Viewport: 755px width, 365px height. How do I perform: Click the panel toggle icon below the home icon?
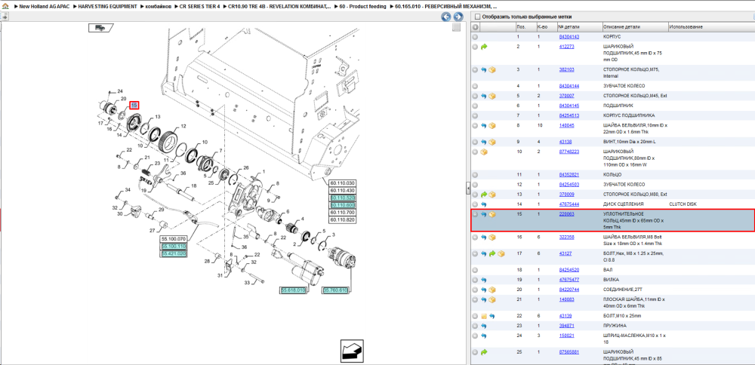click(x=5, y=17)
